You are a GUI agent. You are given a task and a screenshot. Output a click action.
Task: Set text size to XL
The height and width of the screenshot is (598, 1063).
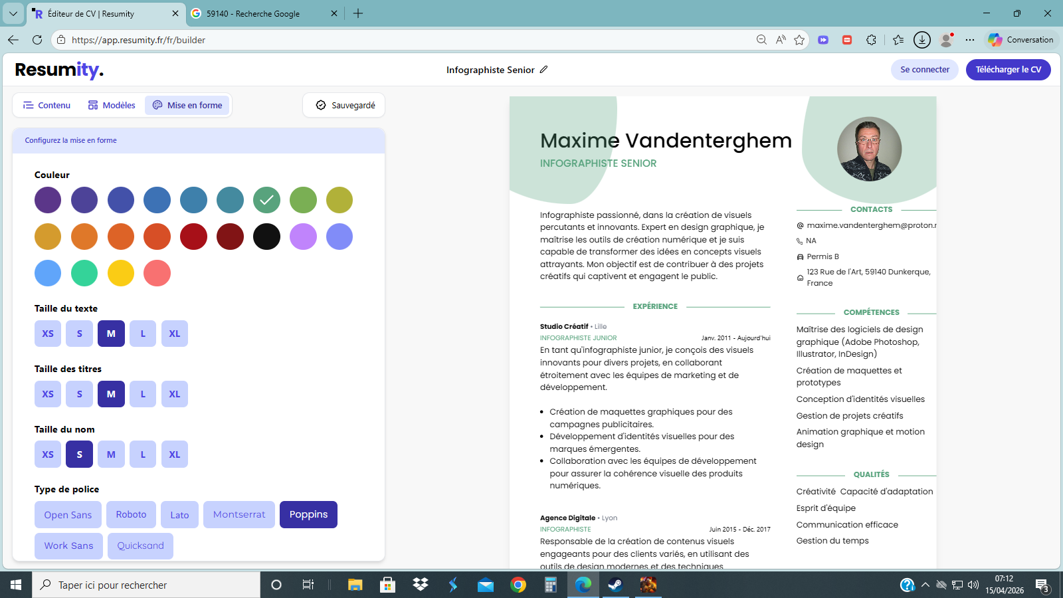point(174,334)
